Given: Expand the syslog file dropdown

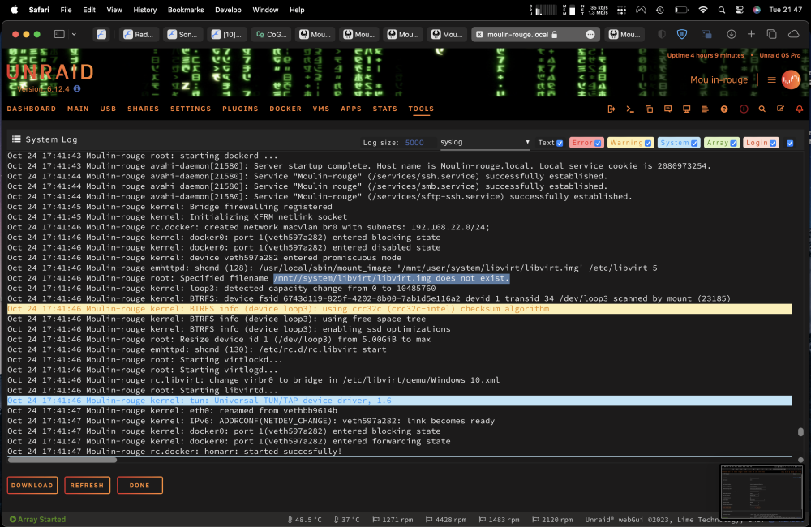Looking at the screenshot, I should [485, 142].
